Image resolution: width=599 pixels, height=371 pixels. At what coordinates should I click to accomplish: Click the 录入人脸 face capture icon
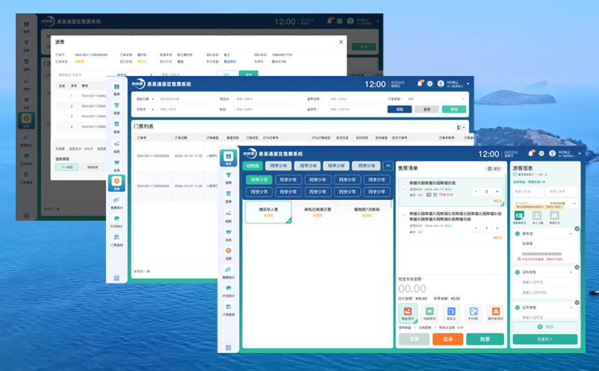(x=538, y=216)
